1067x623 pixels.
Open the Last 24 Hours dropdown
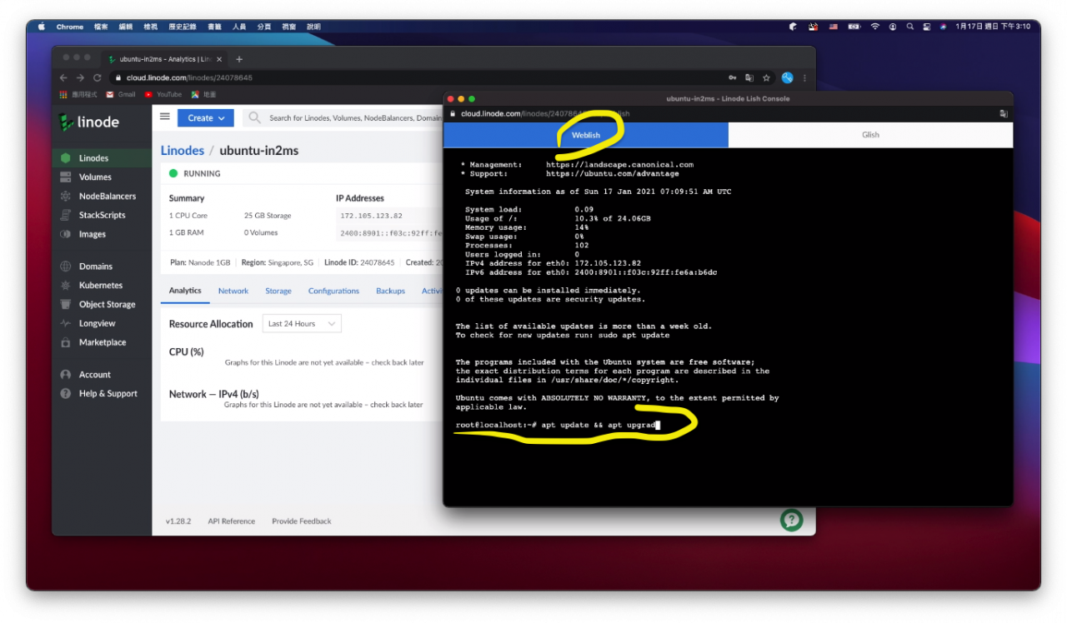301,324
